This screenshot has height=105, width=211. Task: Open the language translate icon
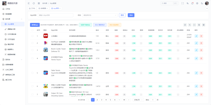pyautogui.click(x=188, y=3)
